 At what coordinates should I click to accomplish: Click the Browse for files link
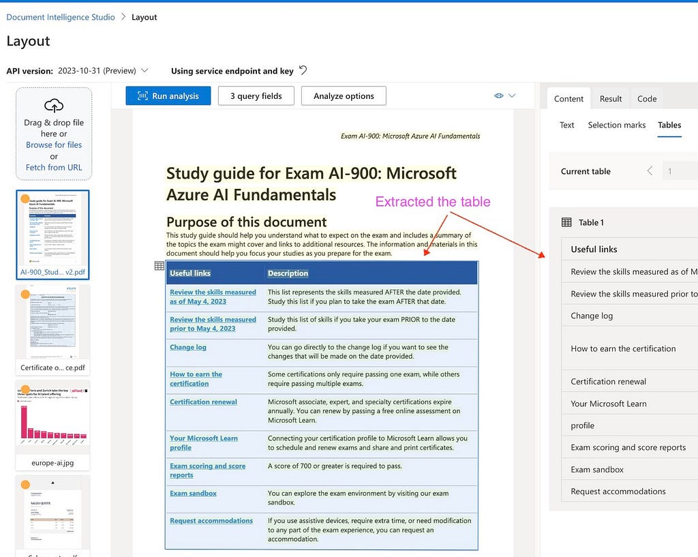[x=54, y=145]
